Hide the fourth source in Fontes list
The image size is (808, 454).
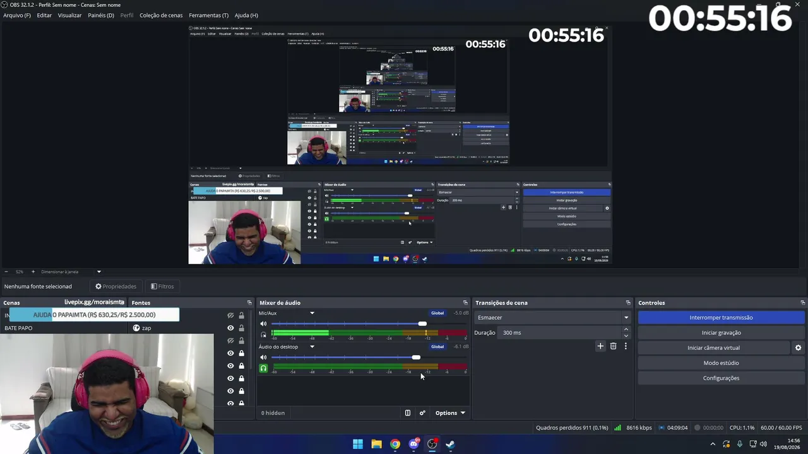(x=230, y=353)
